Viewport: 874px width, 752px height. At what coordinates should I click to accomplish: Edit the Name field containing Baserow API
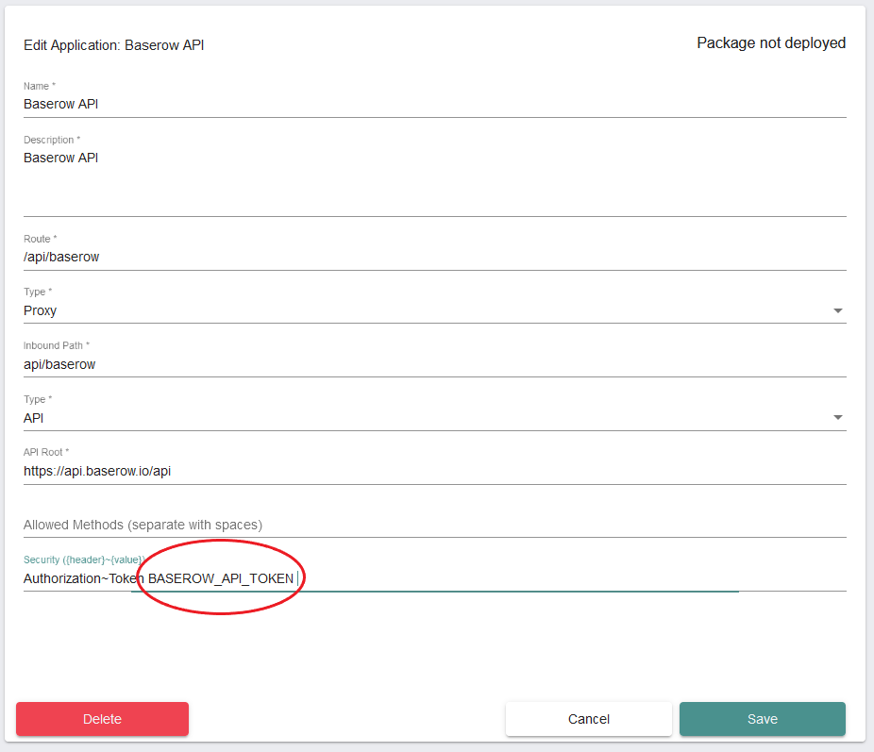coord(435,104)
